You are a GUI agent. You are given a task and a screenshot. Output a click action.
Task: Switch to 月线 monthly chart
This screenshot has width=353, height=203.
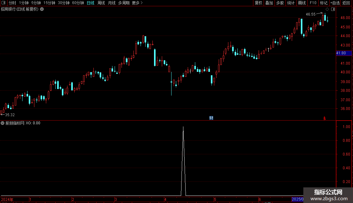[112, 3]
